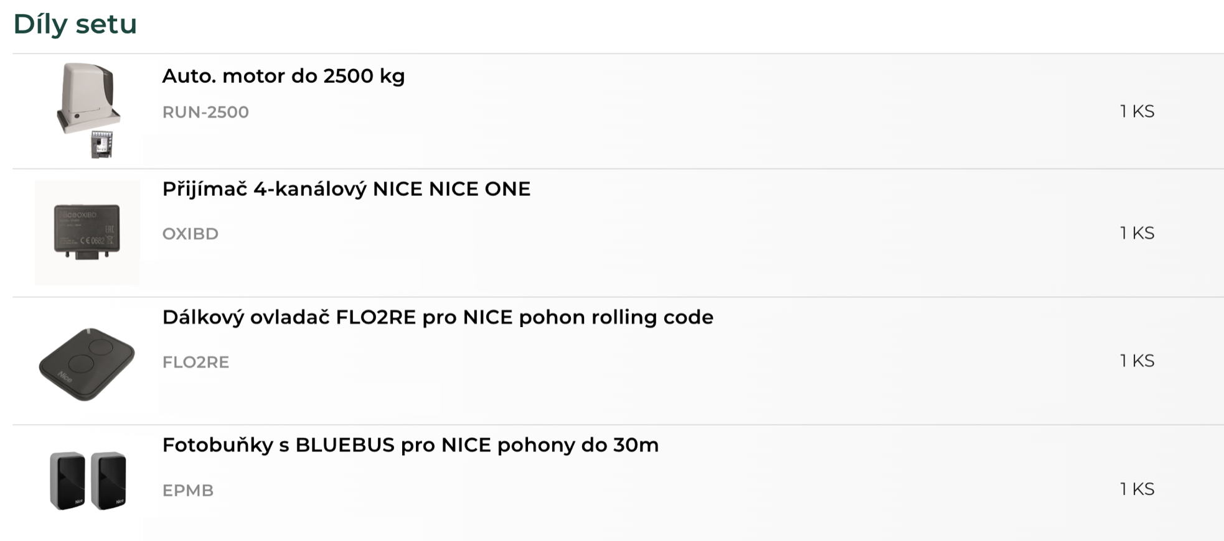Open the RUN-2500 motor product image
The image size is (1224, 541).
[88, 111]
